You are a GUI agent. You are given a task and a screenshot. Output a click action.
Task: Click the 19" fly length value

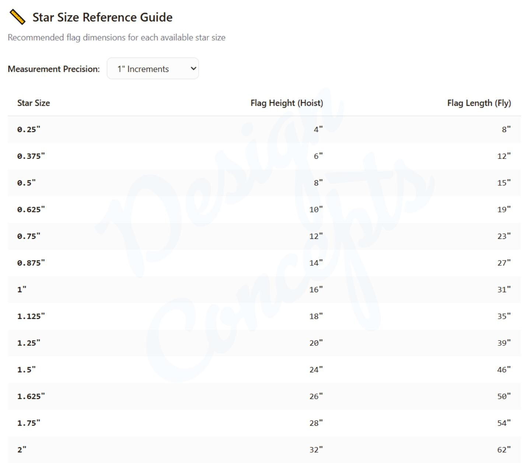(x=504, y=209)
